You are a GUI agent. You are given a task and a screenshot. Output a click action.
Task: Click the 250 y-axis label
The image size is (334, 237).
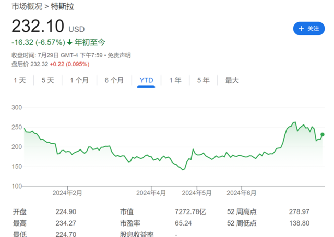[x=17, y=127]
